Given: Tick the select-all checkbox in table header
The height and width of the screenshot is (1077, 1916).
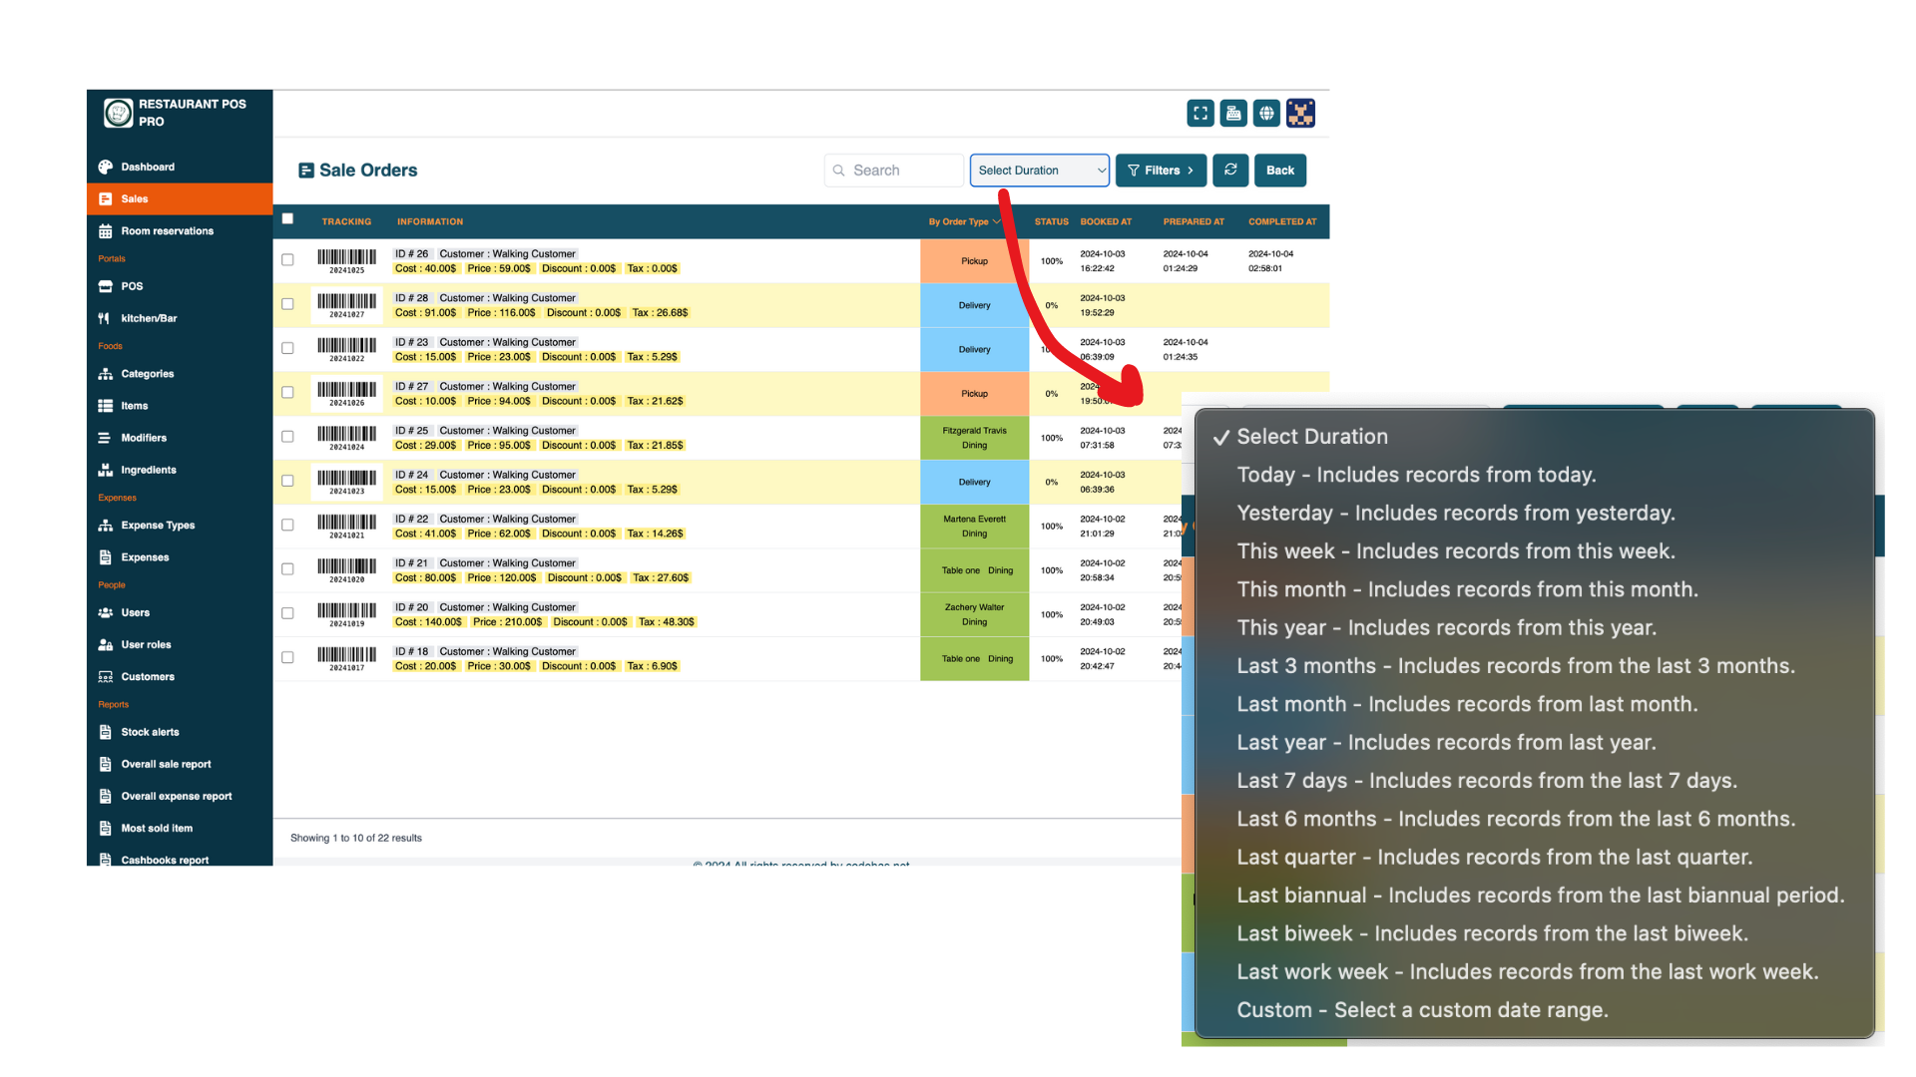Looking at the screenshot, I should coord(287,219).
